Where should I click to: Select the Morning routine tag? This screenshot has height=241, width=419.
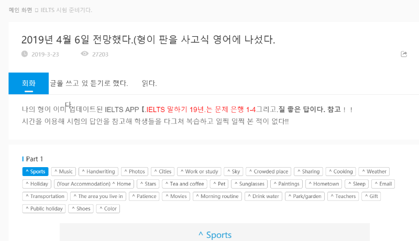click(217, 196)
